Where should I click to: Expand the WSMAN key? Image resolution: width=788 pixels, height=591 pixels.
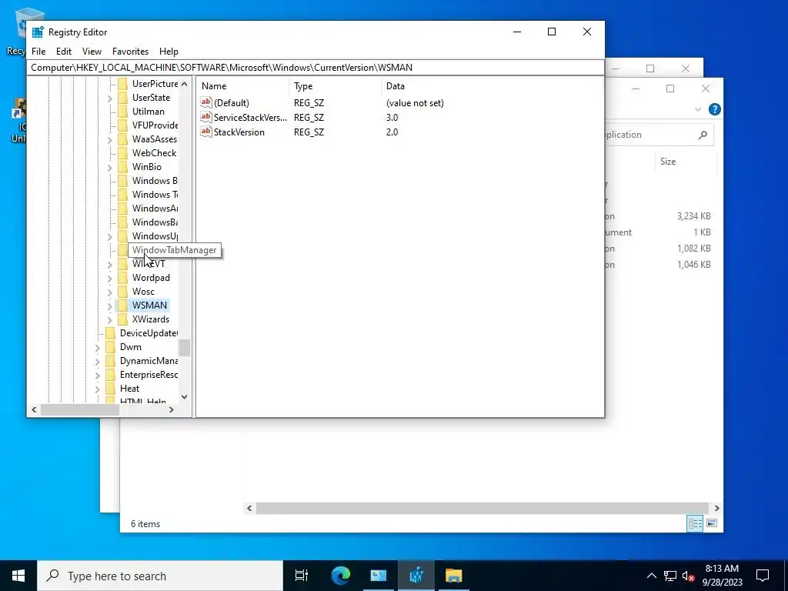pyautogui.click(x=110, y=306)
